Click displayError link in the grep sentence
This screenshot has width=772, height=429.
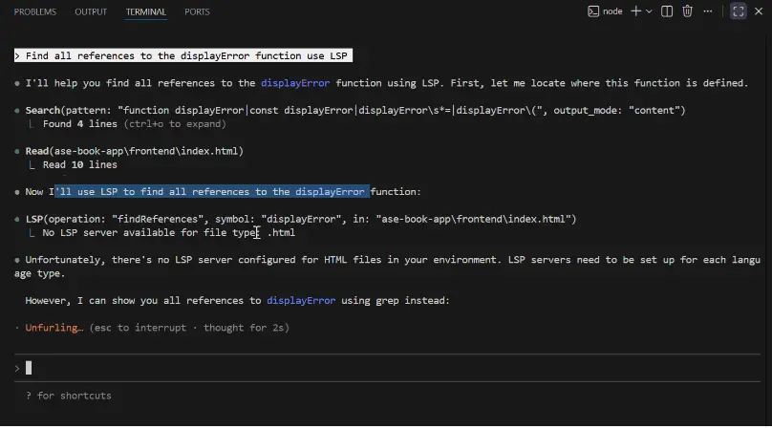coord(301,301)
